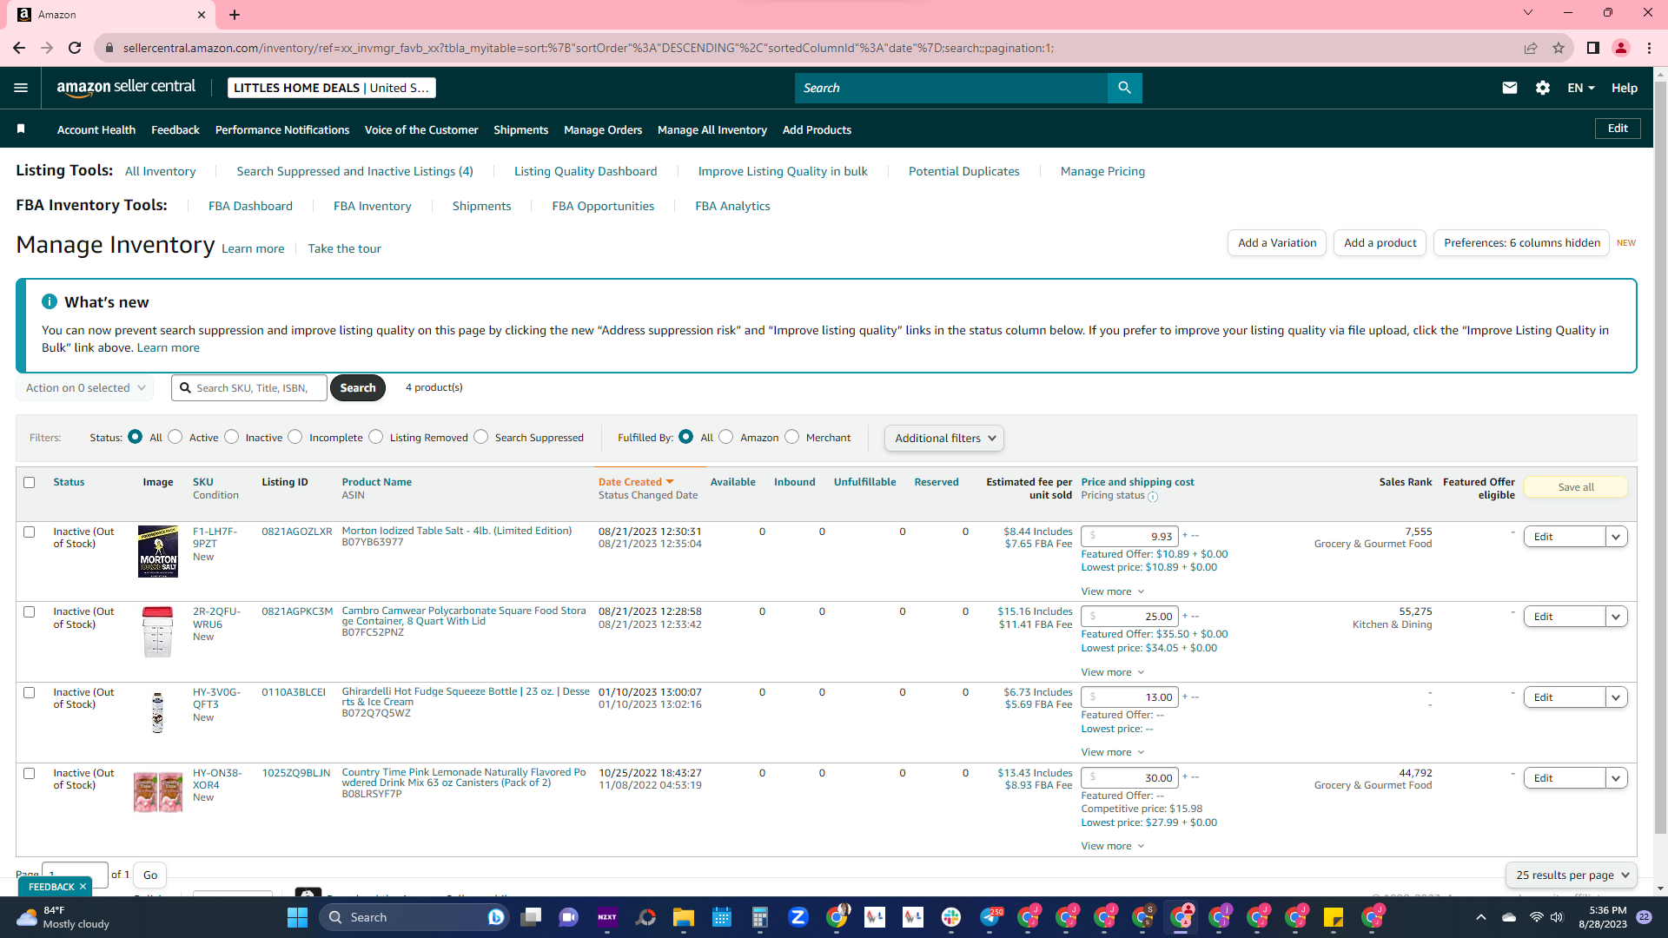1668x938 pixels.
Task: Check the Country Time Pink Lemonade row checkbox
Action: coord(30,773)
